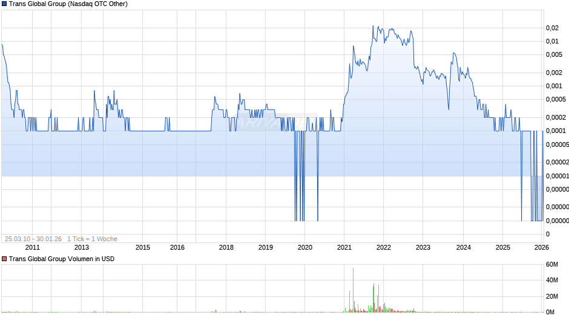Click the red volume legend square
Screen dimensions: 569x318
tap(4, 259)
